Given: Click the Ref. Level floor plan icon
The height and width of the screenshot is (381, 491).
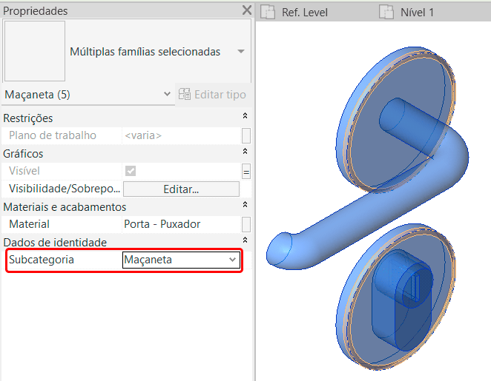Looking at the screenshot, I should point(268,13).
